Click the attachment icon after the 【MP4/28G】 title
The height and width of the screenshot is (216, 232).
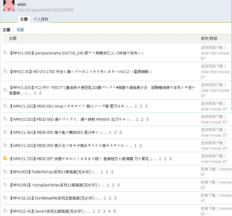pos(99,185)
